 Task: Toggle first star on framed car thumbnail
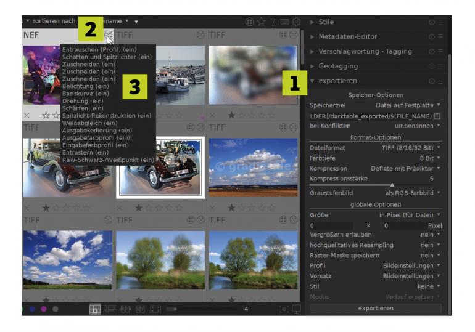pos(139,208)
